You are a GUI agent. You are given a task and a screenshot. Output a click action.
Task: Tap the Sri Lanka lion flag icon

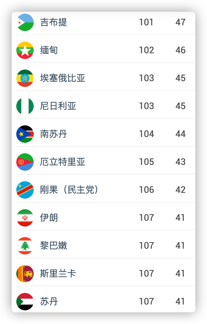pos(25,274)
